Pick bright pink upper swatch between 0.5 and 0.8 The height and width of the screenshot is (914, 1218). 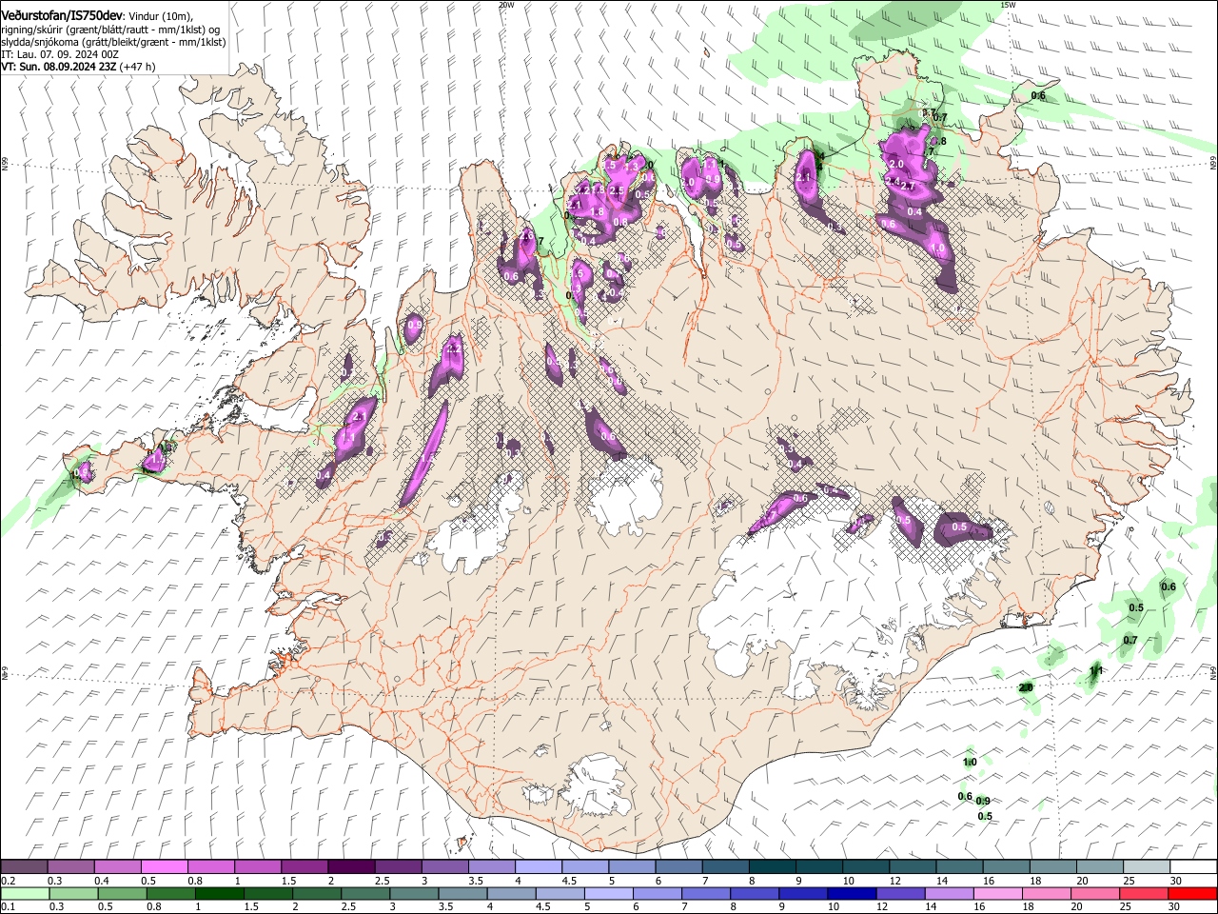[x=164, y=867]
